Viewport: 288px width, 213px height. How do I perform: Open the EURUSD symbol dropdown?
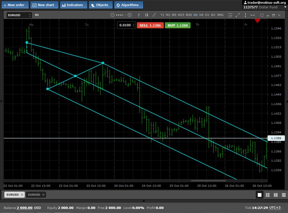(19, 15)
